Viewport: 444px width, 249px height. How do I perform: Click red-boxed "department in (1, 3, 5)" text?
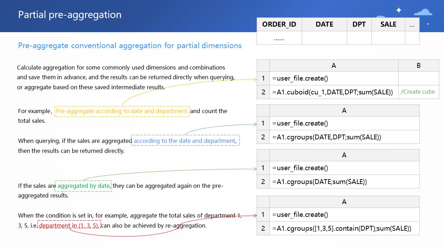(69, 225)
